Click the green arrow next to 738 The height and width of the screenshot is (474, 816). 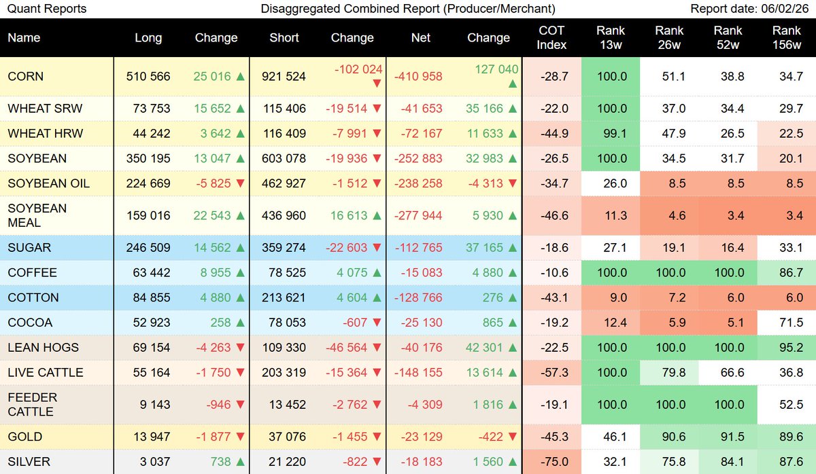point(240,462)
